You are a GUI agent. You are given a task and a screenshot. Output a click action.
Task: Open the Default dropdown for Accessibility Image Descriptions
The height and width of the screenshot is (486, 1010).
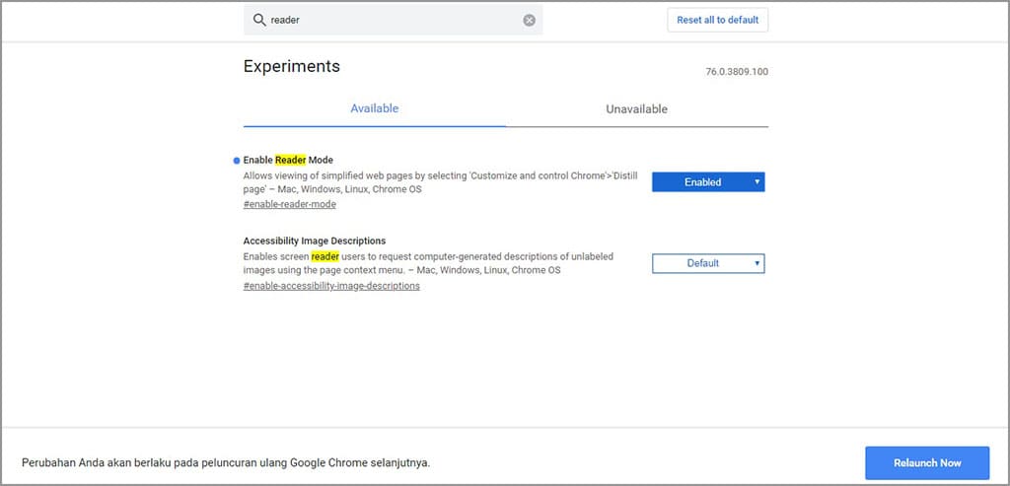708,263
